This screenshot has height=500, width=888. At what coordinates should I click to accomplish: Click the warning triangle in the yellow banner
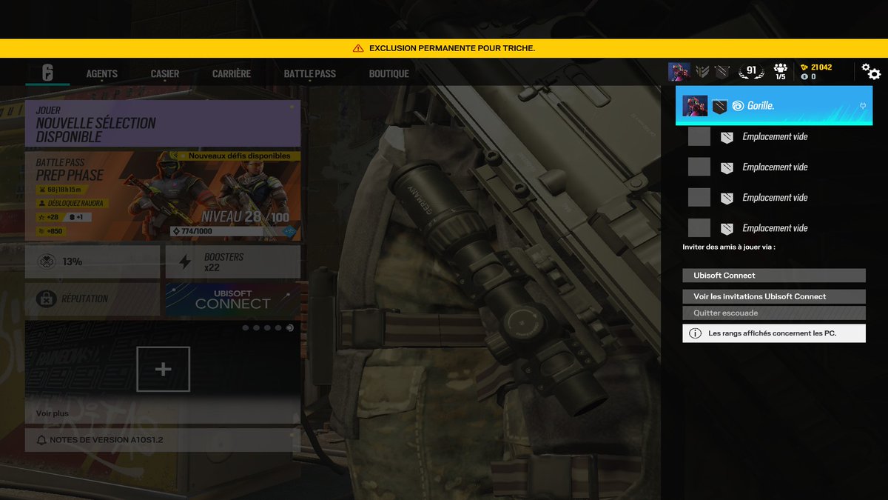358,48
